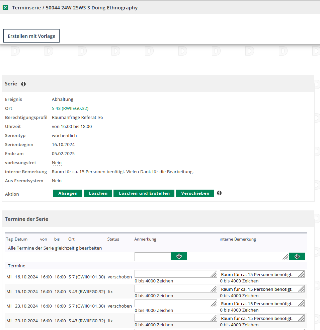Viewport: 320px width, 330px height.
Task: Apply interne Bemerkung to all dates with down-arrow
Action: [297, 256]
